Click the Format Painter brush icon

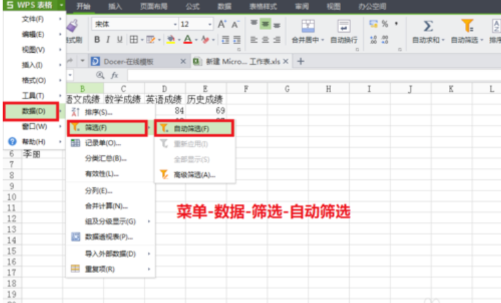pyautogui.click(x=74, y=25)
